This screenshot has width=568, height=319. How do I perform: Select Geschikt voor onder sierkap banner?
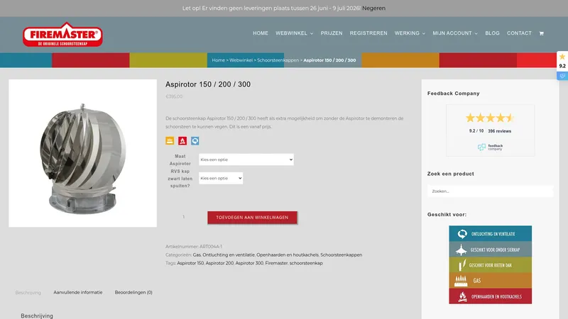tap(490, 250)
